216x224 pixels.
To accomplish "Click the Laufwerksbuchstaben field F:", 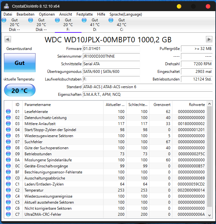I will [111, 79].
